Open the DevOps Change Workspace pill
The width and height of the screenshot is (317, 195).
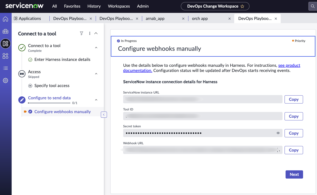[215, 6]
